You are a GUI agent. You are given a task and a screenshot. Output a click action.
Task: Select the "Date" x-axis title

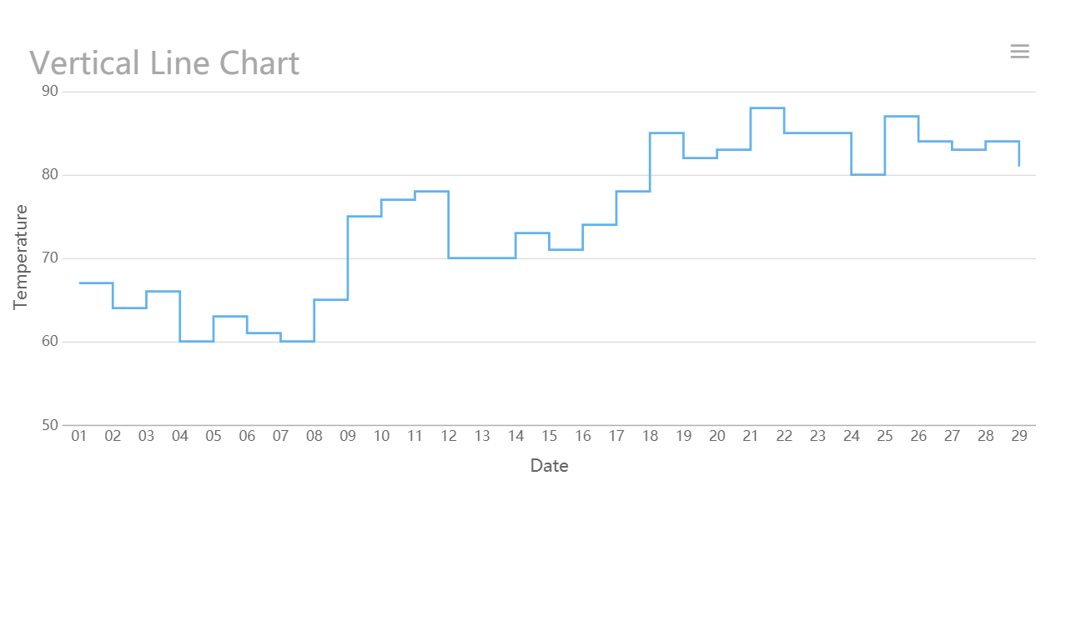(x=549, y=466)
